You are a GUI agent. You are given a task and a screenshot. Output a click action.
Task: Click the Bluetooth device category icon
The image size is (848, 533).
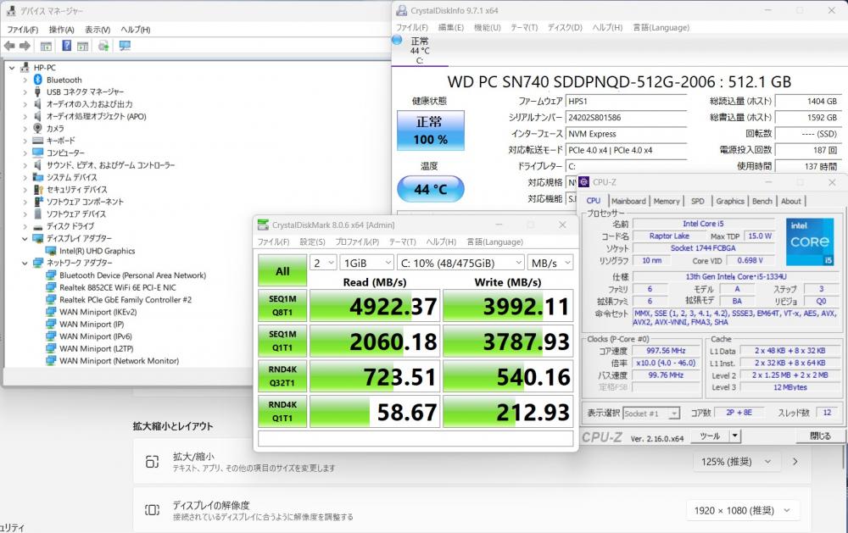pos(38,80)
